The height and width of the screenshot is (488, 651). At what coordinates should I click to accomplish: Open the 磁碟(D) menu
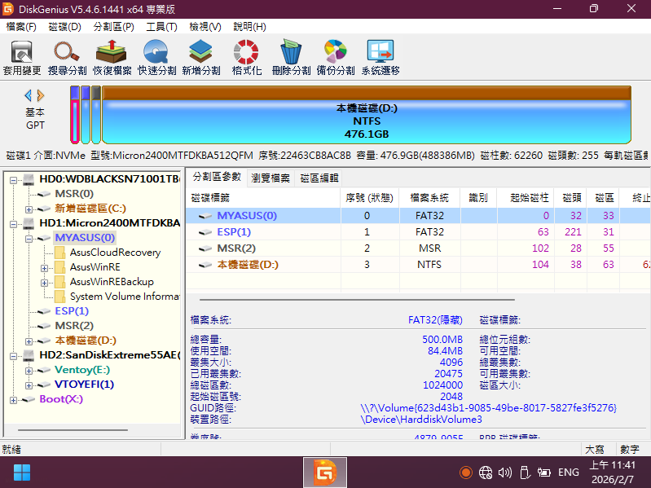tap(64, 27)
